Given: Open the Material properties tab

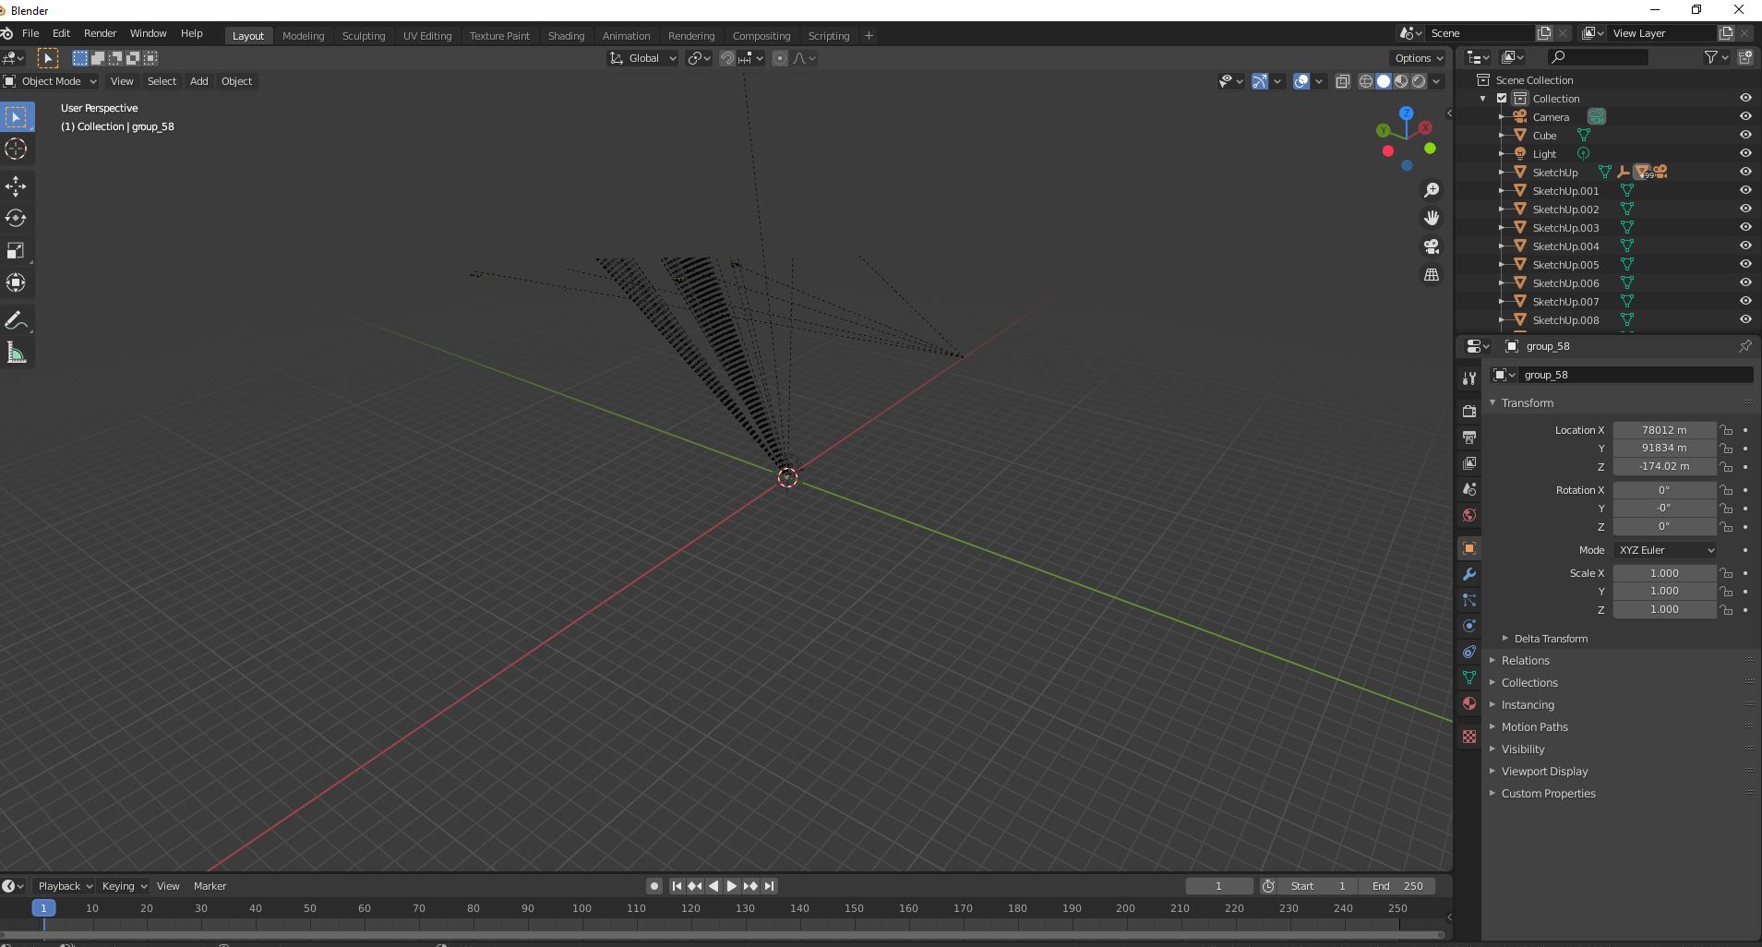Looking at the screenshot, I should pyautogui.click(x=1468, y=703).
